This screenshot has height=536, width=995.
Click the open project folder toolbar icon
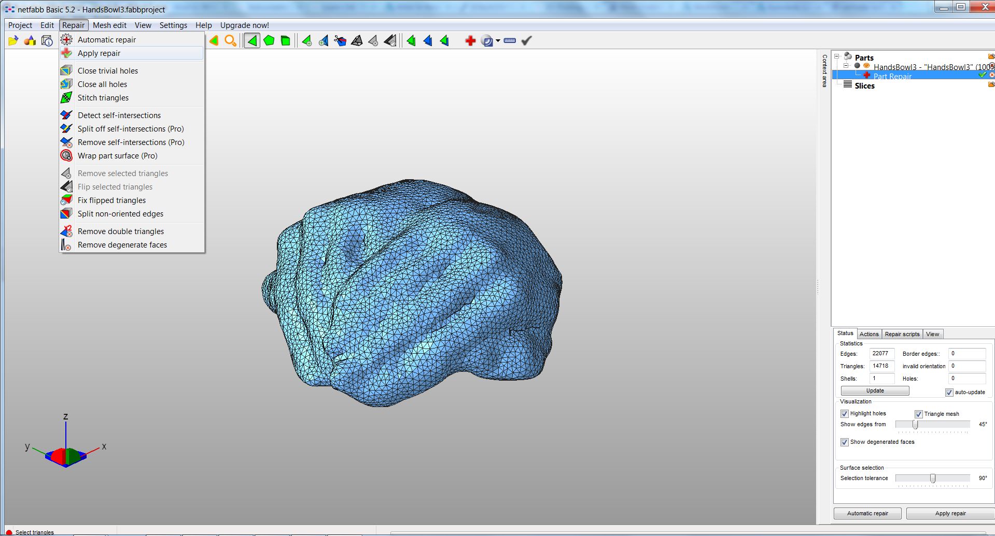pos(13,40)
